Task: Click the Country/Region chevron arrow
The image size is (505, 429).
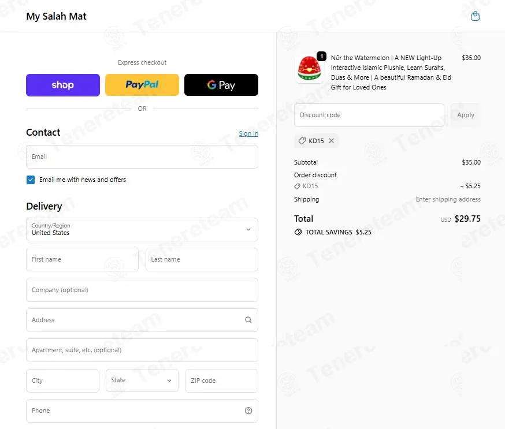Action: click(x=248, y=229)
